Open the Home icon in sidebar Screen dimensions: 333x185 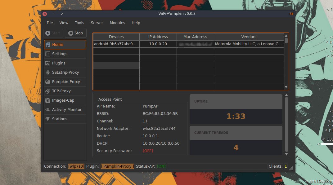48,45
